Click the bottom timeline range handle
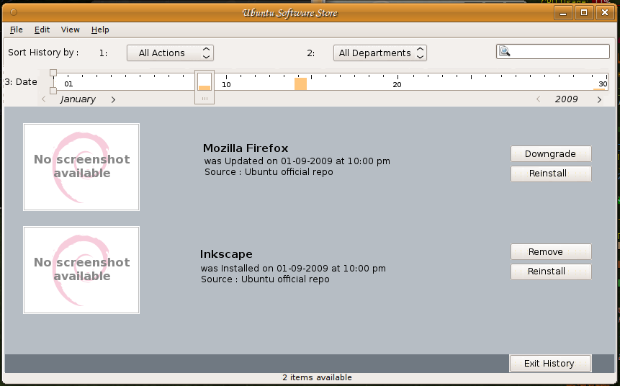This screenshot has height=386, width=620. click(53, 91)
